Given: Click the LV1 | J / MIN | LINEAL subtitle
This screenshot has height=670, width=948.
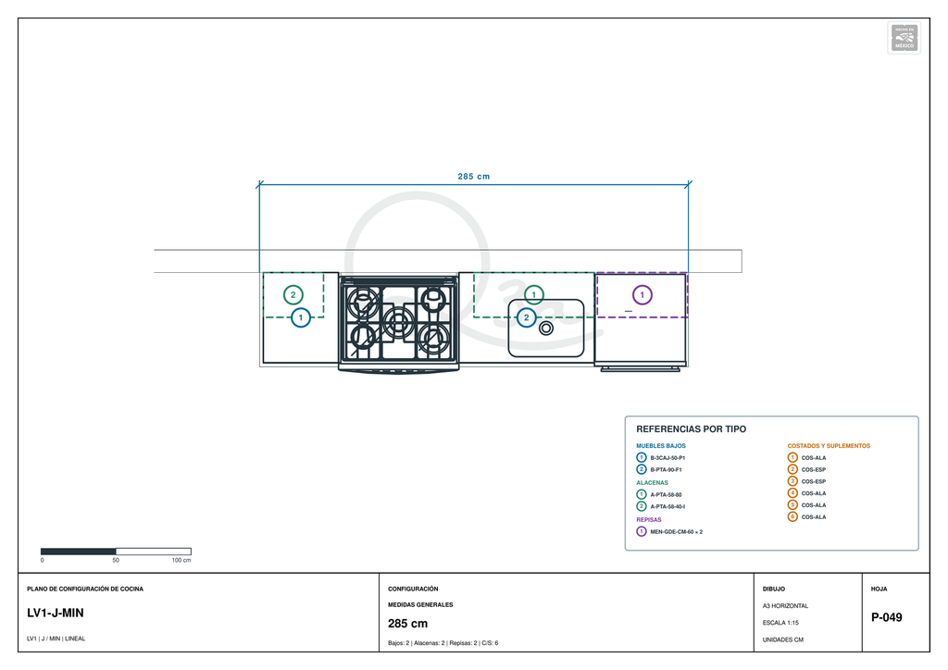Looking at the screenshot, I should click(x=56, y=639).
